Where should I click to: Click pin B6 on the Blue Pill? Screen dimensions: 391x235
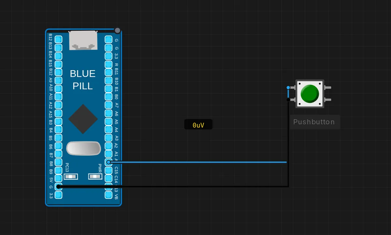click(x=58, y=146)
